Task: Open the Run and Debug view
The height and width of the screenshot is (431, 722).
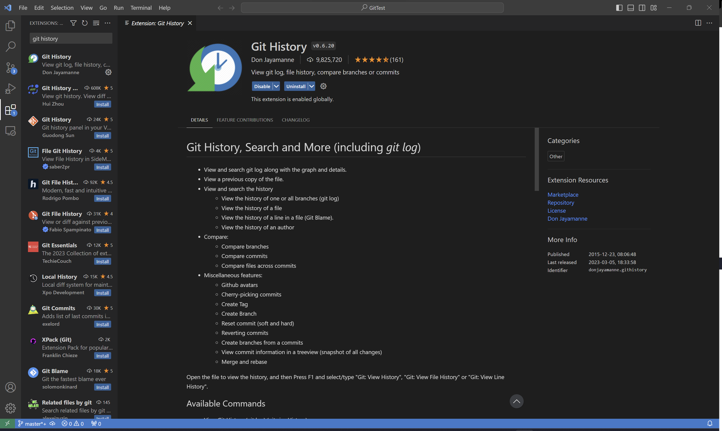Action: [x=10, y=88]
